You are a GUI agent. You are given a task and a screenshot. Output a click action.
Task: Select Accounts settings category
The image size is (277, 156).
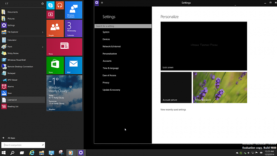click(x=107, y=61)
